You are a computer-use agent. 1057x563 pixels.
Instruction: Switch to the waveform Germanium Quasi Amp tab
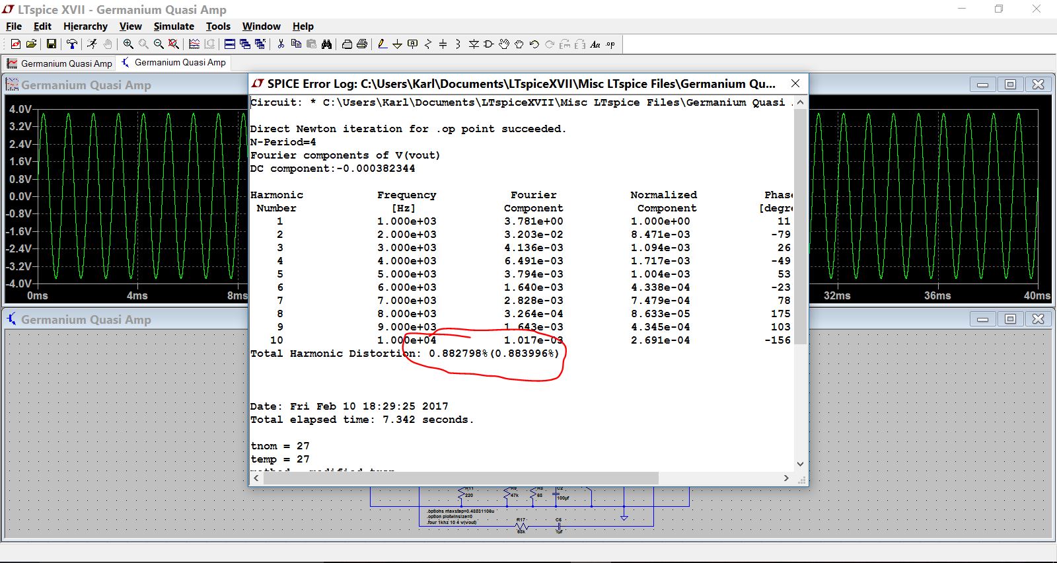[x=59, y=63]
